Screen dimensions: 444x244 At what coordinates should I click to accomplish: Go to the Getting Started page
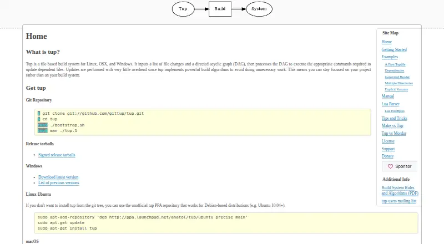[x=394, y=49]
